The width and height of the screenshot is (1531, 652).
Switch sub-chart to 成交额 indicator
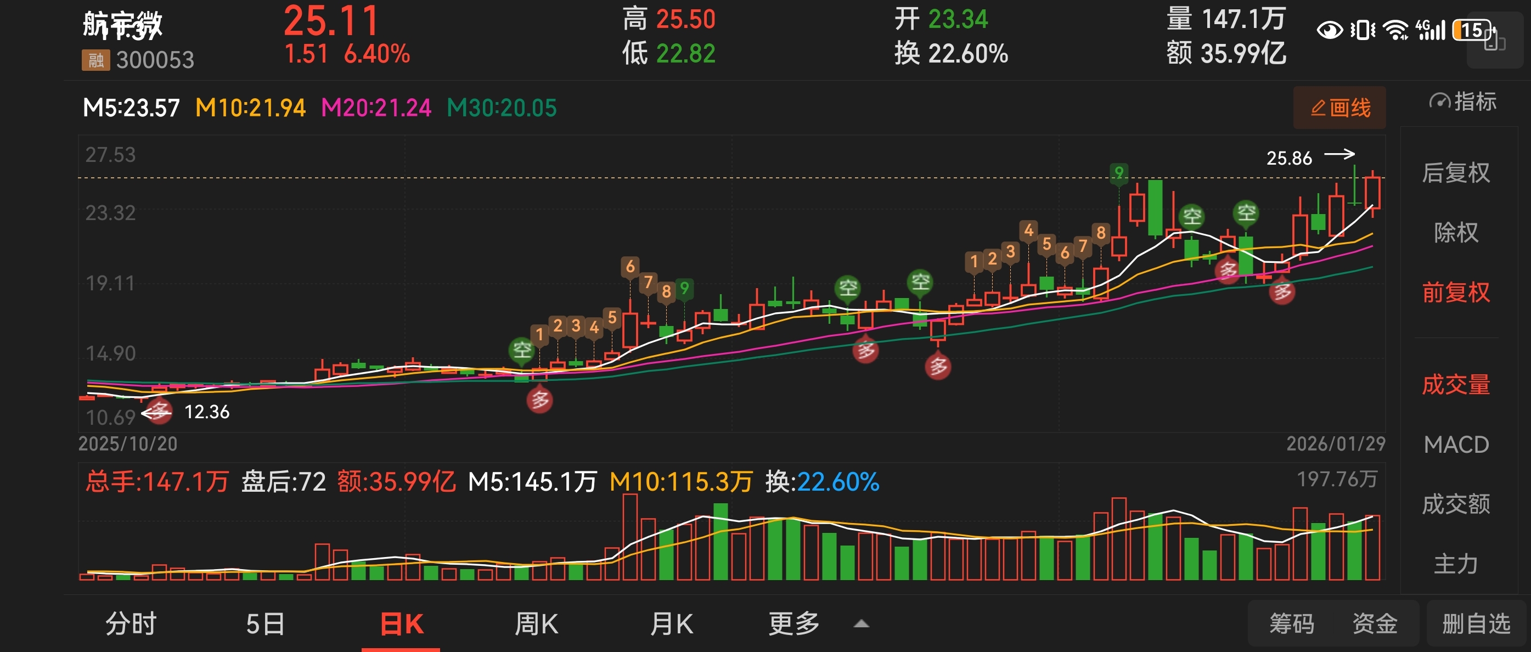click(1455, 504)
